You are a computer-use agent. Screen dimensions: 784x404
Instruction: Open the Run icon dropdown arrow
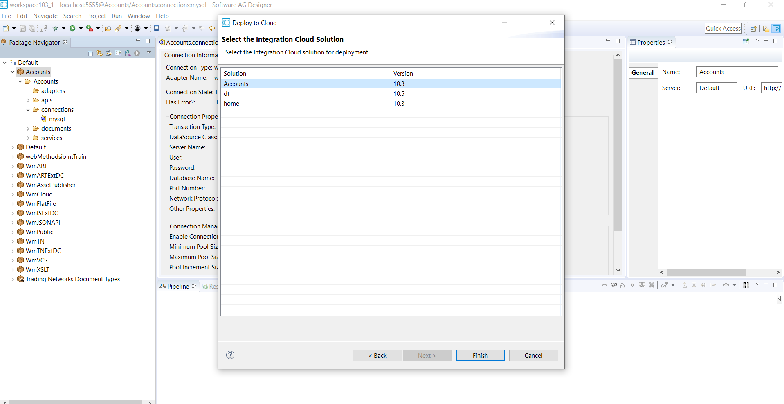[x=81, y=28]
